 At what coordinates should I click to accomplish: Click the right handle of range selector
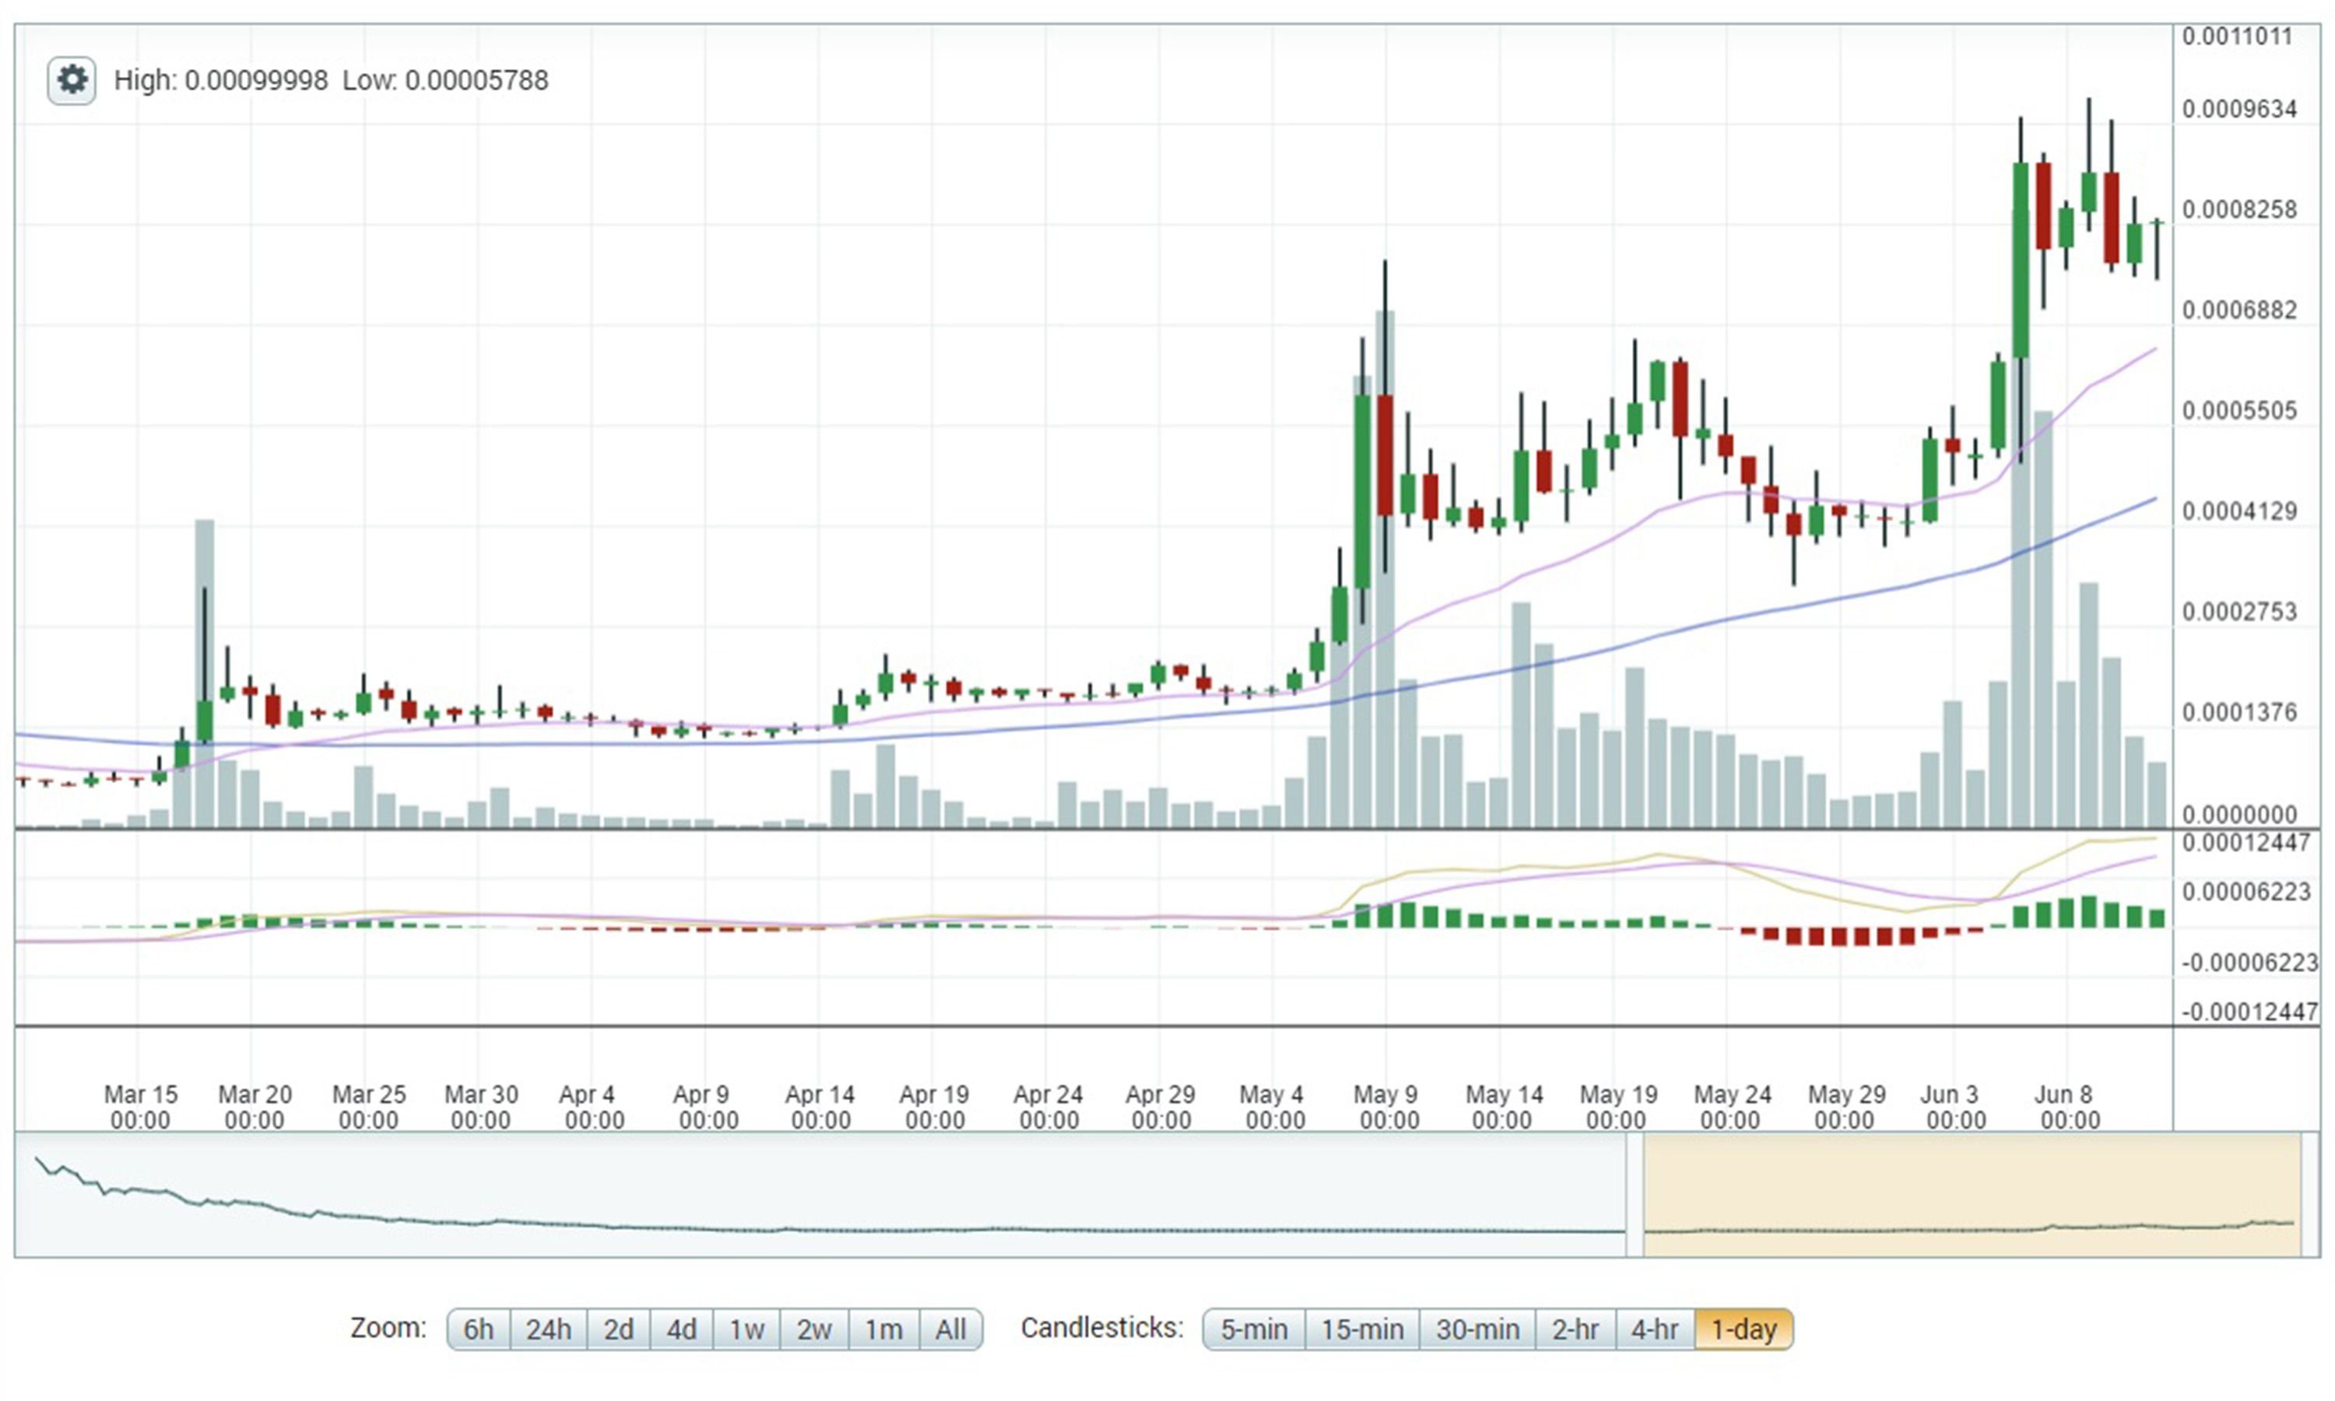2309,1196
